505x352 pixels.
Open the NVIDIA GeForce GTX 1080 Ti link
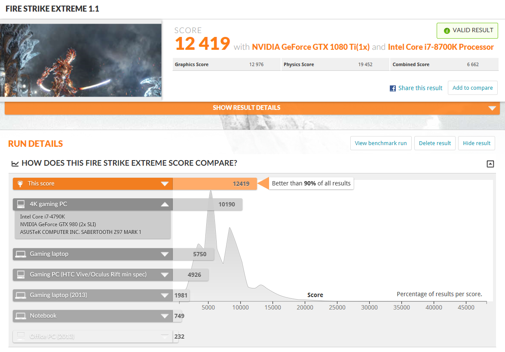click(311, 47)
